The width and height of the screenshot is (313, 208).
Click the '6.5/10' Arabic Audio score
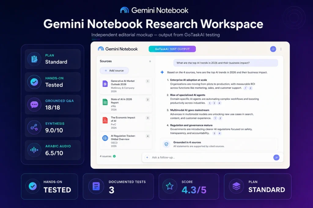pos(54,153)
